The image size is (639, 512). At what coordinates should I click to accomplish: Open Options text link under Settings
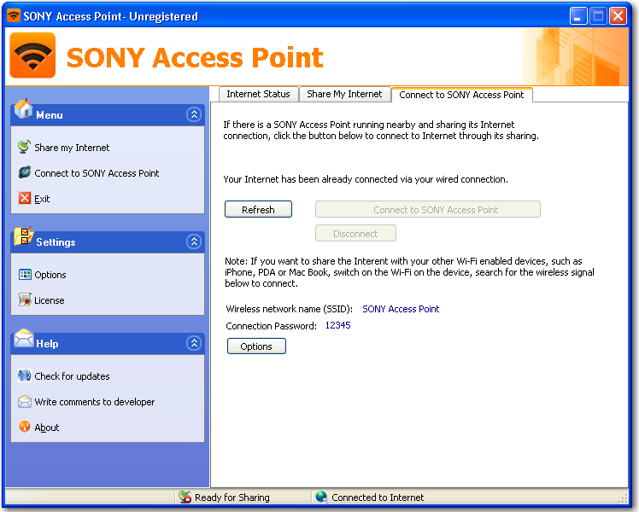tap(50, 275)
